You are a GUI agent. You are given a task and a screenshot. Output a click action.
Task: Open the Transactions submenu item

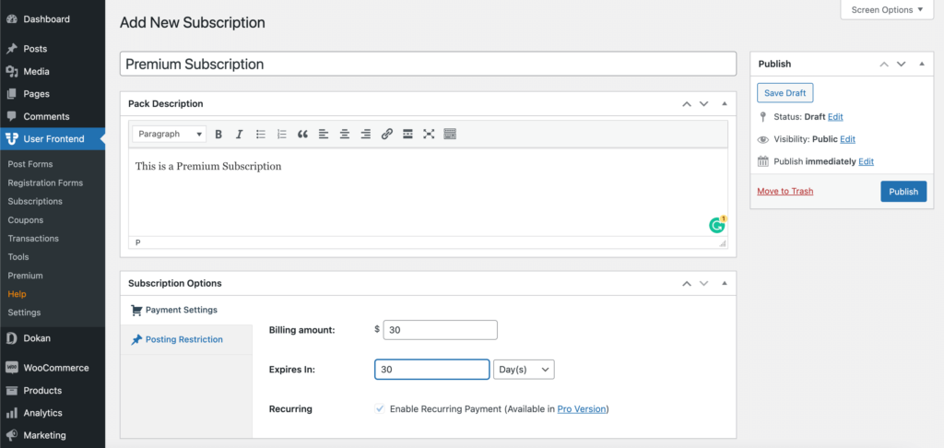33,239
